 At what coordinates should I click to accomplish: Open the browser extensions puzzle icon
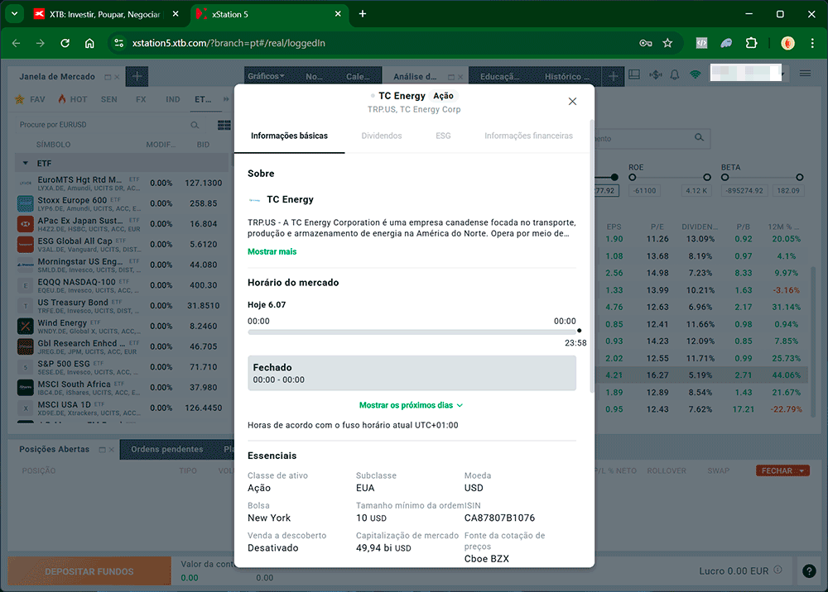(x=752, y=43)
